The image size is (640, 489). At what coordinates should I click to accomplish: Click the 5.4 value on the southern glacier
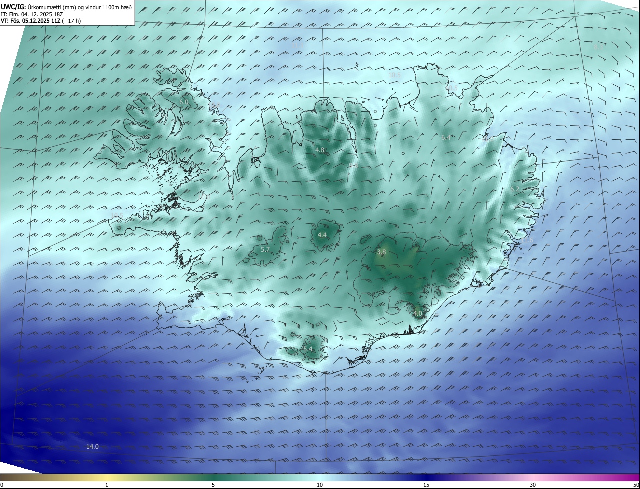(307, 349)
